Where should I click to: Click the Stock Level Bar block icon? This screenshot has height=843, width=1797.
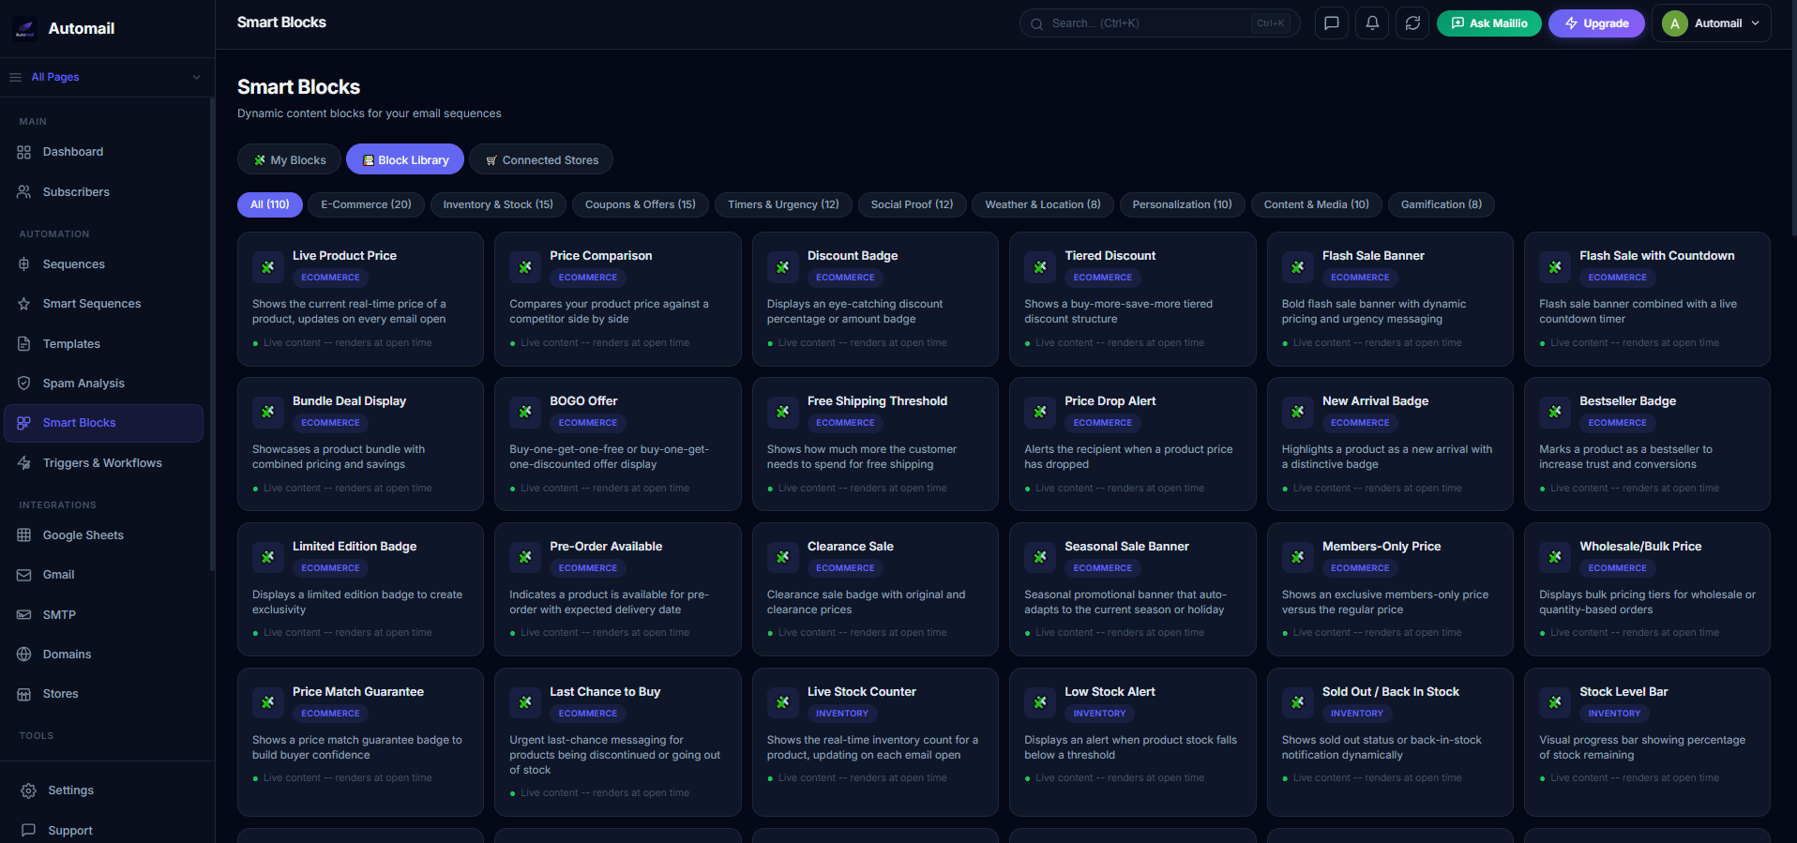pos(1555,703)
